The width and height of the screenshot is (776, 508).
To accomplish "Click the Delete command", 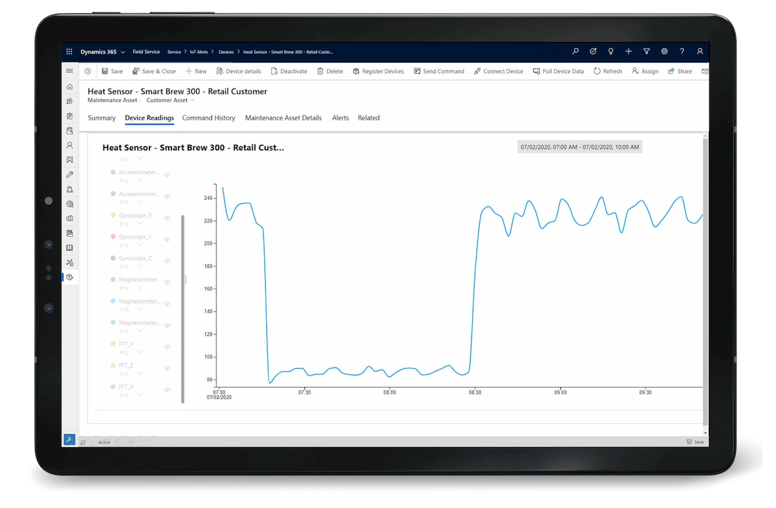I will [x=330, y=71].
